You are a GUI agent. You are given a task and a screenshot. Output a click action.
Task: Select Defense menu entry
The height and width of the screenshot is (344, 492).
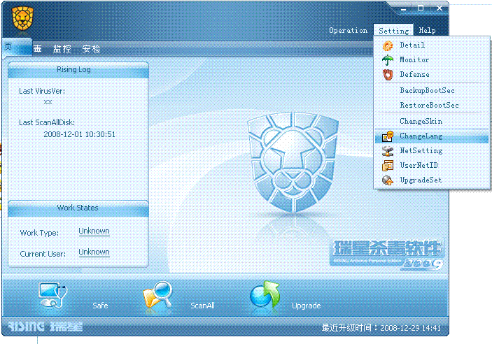tap(432, 74)
